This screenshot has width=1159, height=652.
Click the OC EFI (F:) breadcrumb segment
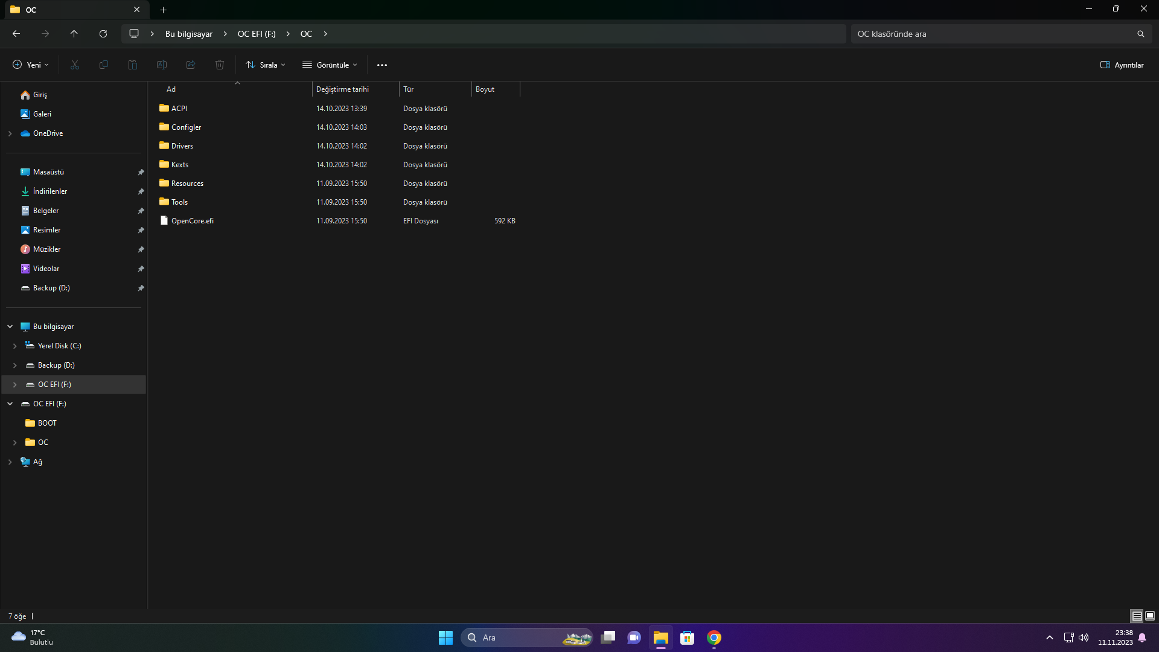click(257, 34)
